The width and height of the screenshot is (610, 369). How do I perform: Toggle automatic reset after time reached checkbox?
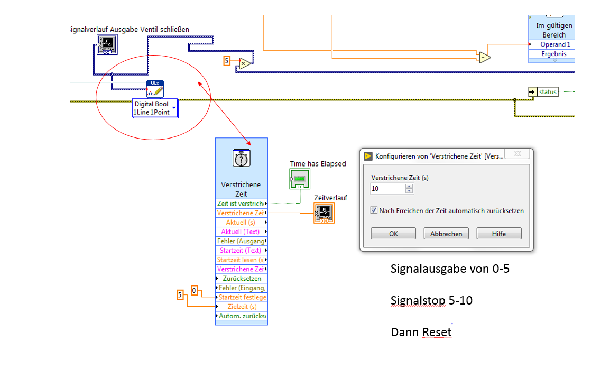click(374, 210)
